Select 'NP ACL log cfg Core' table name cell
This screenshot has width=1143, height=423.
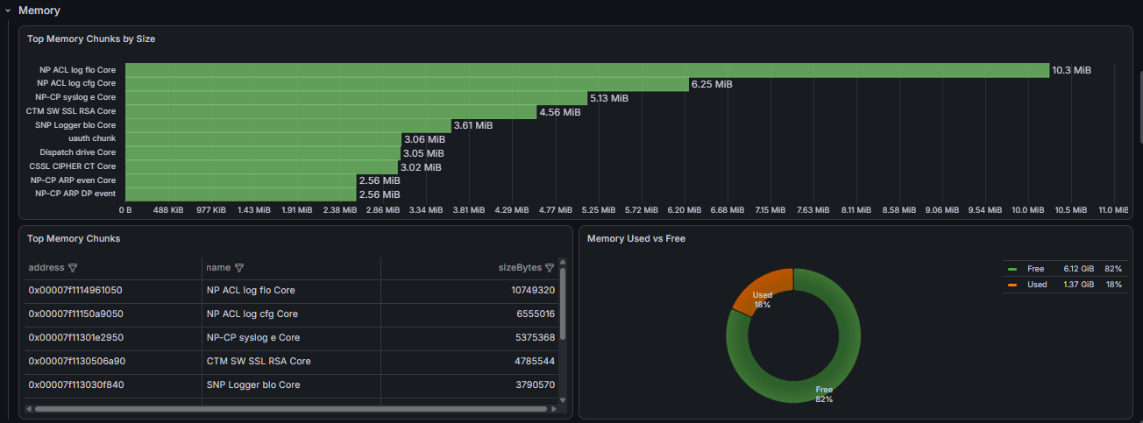[292, 314]
